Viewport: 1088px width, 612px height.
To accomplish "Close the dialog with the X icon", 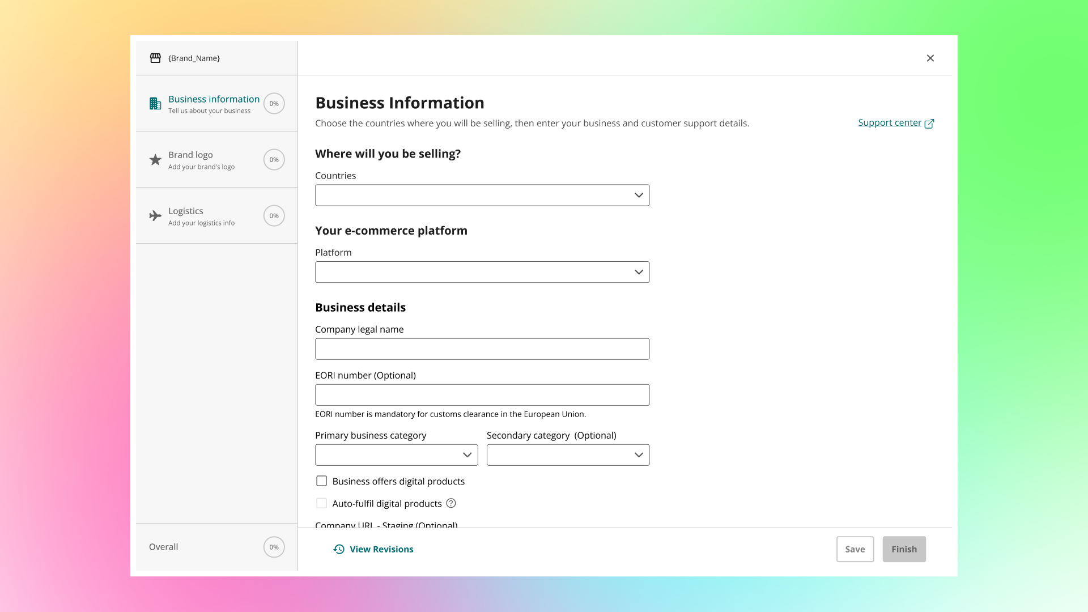I will pyautogui.click(x=930, y=58).
